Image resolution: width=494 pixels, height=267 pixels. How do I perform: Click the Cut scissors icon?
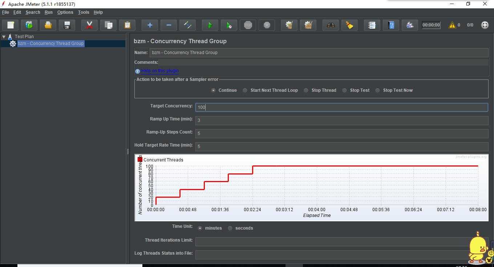click(89, 25)
